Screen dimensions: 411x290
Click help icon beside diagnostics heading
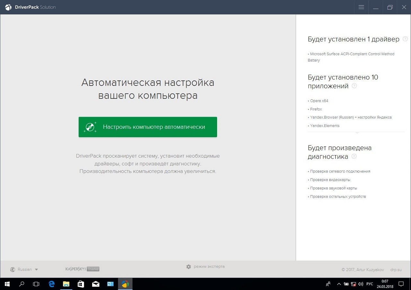[x=354, y=156]
